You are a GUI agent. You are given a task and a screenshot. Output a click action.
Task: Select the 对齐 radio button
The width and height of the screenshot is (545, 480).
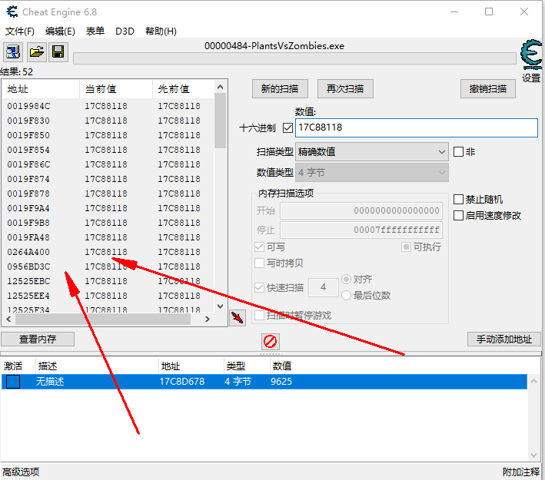tap(346, 280)
